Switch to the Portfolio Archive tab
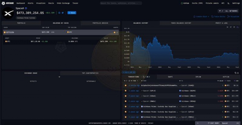242x125 pixels. point(100,23)
